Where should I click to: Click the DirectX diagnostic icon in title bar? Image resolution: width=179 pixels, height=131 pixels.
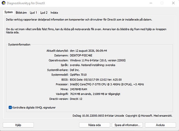[3, 3]
